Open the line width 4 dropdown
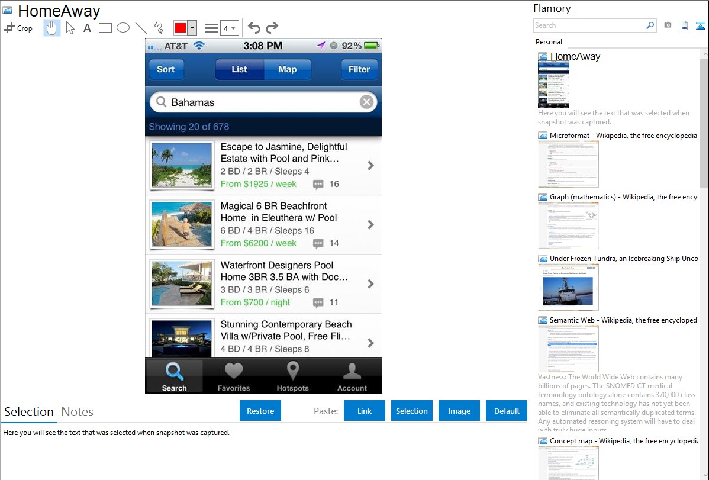 click(x=229, y=28)
